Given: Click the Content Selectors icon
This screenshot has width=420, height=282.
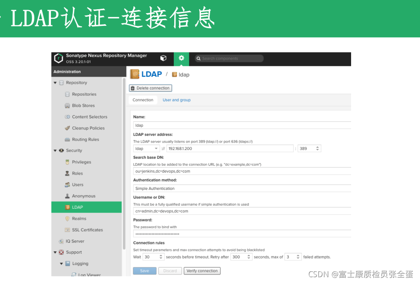Looking at the screenshot, I should [x=67, y=117].
